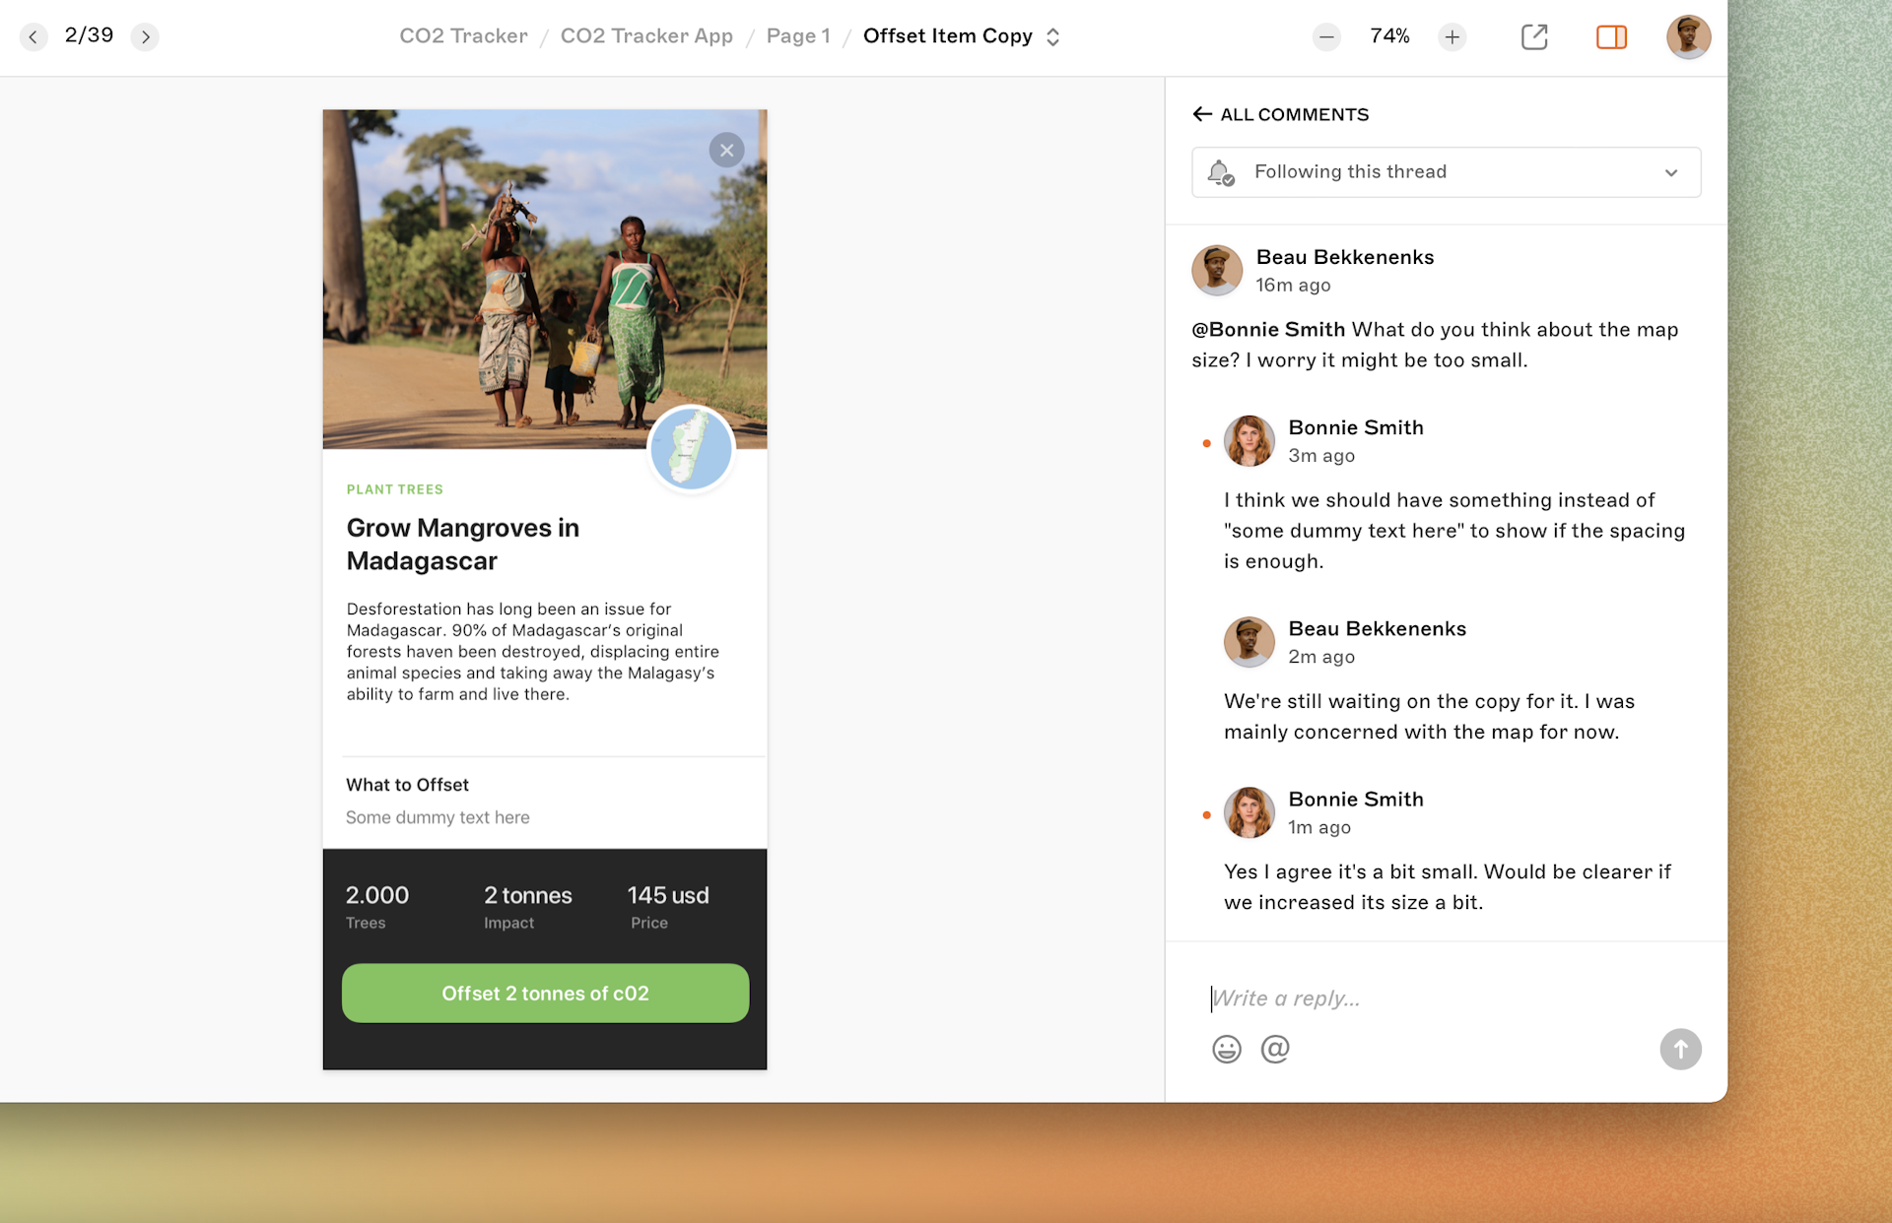This screenshot has height=1223, width=1892.
Task: Zoom out with minus button
Action: [1326, 37]
